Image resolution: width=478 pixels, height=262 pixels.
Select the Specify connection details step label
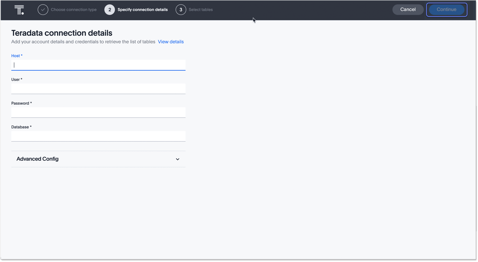pos(142,10)
